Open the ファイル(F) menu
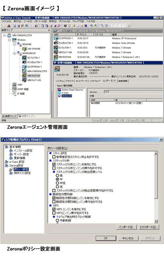This screenshot has height=257, width=164. tap(7, 21)
